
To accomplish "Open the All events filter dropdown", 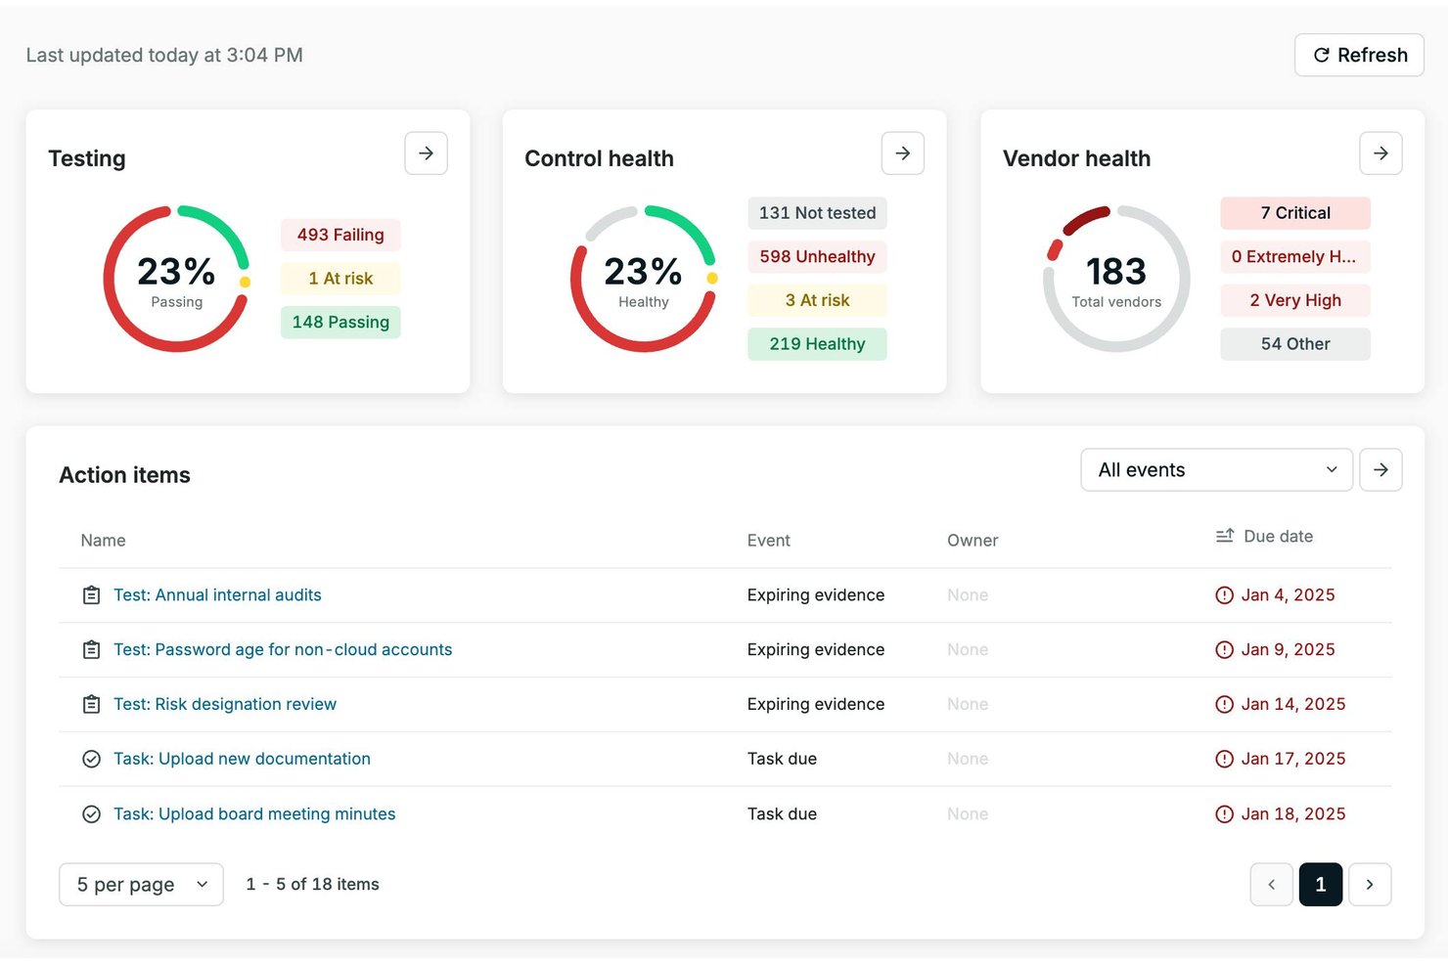I will 1216,470.
